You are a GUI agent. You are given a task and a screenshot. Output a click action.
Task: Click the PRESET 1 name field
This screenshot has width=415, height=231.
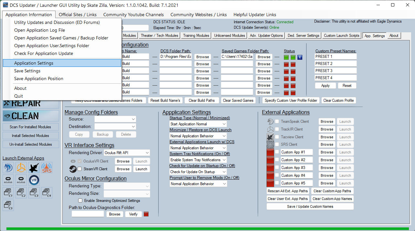coord(336,57)
